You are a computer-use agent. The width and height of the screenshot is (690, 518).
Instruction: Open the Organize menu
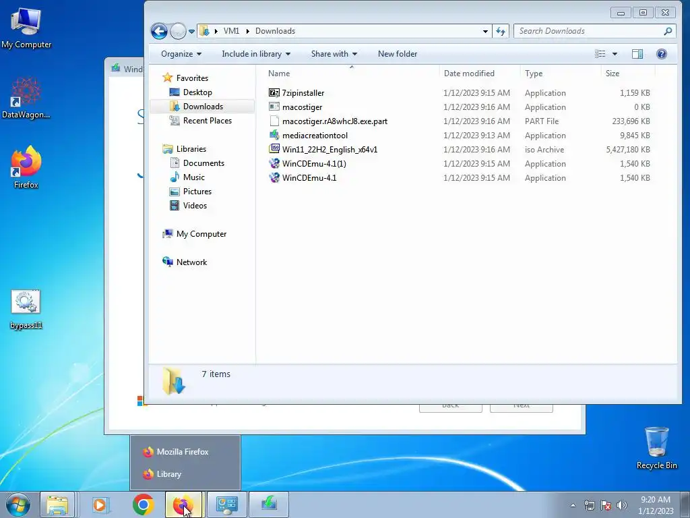pyautogui.click(x=181, y=54)
